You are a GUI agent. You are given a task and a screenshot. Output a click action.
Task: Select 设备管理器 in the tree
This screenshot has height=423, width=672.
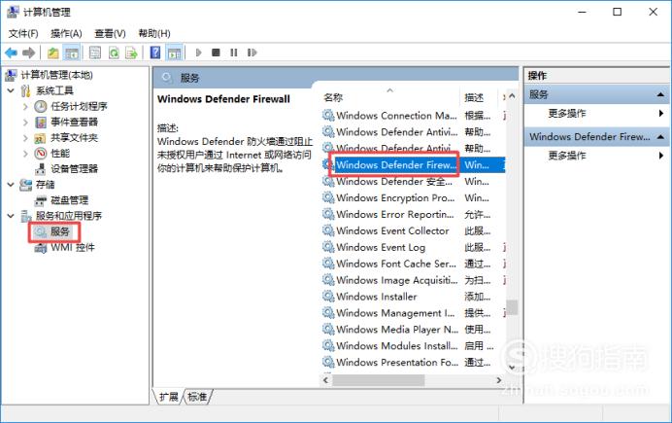point(74,169)
